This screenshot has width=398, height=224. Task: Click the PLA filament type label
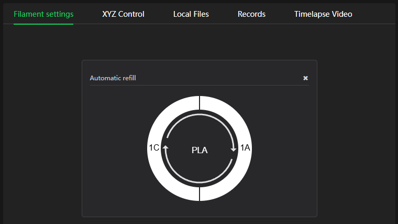pos(200,150)
